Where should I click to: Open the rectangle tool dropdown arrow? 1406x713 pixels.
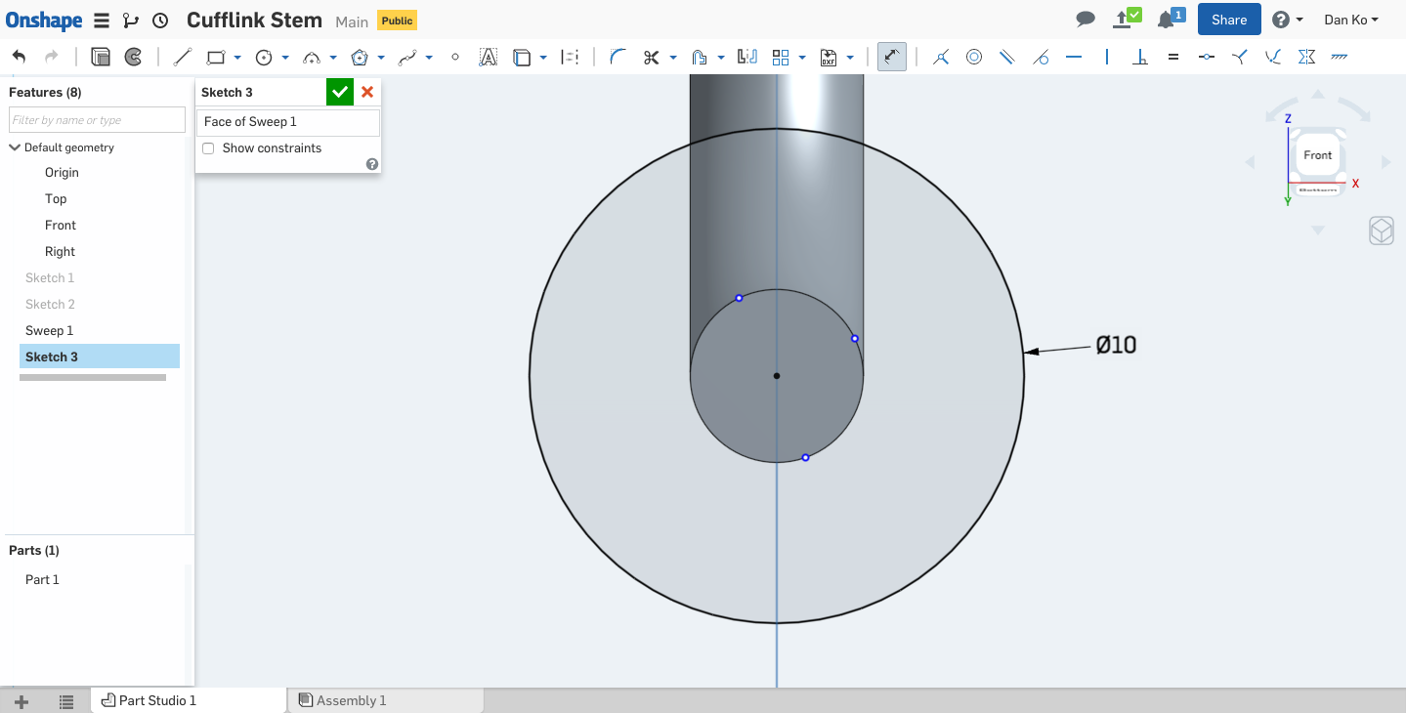[237, 58]
